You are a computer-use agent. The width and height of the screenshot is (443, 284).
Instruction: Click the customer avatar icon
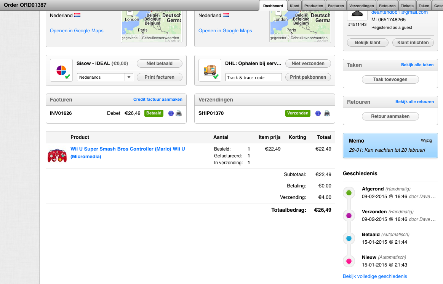click(x=357, y=14)
